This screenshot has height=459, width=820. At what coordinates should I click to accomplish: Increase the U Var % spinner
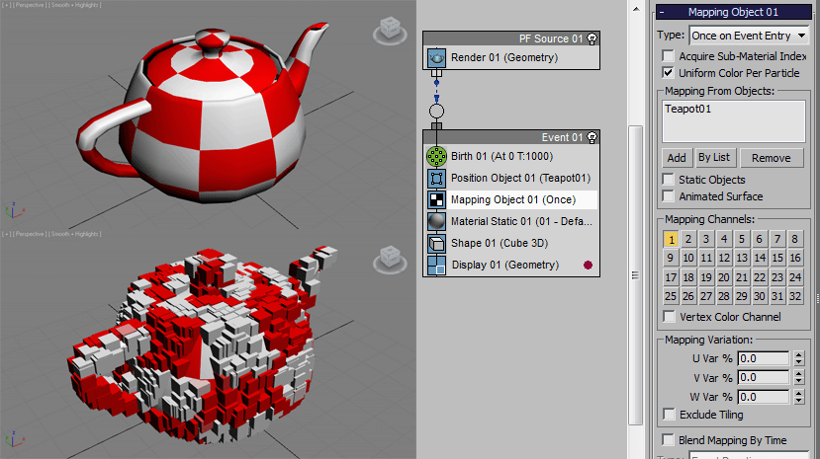click(x=799, y=354)
